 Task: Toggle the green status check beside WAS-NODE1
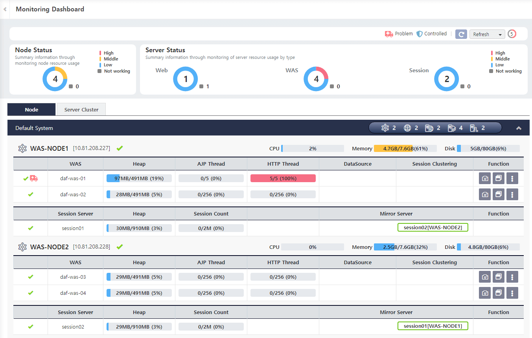pyautogui.click(x=120, y=148)
